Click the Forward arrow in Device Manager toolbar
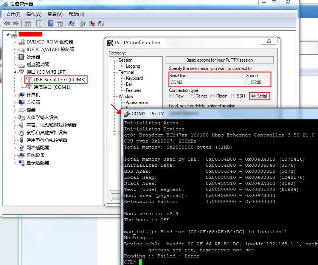This screenshot has height=265, width=318. pos(16,24)
